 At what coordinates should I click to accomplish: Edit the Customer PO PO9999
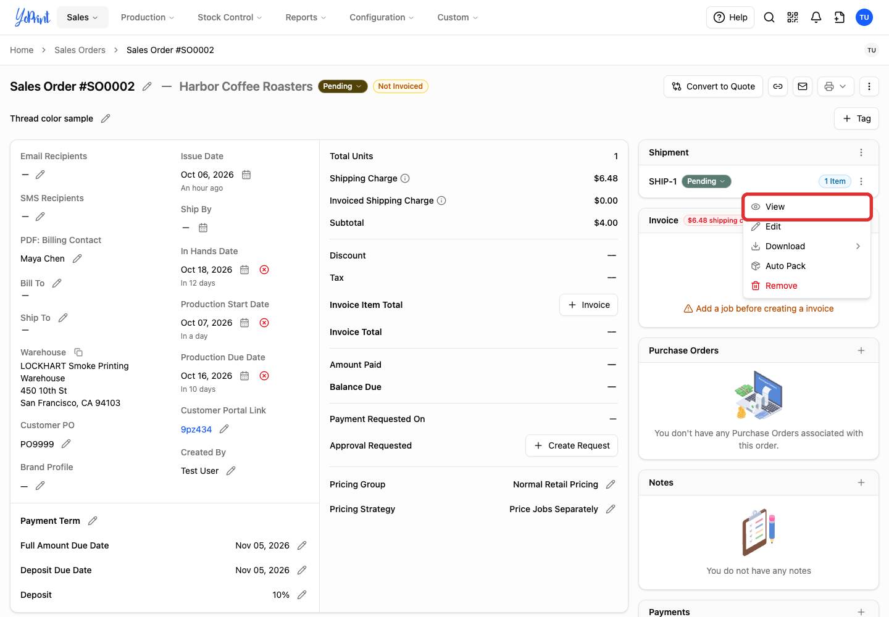click(66, 444)
